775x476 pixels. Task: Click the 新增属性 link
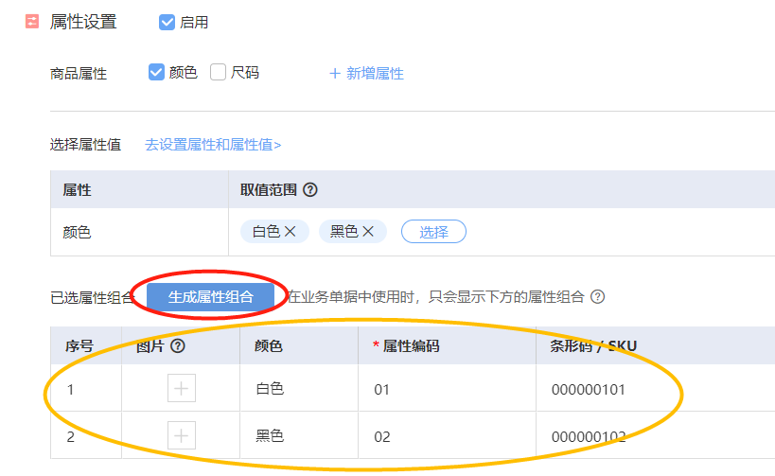(366, 73)
